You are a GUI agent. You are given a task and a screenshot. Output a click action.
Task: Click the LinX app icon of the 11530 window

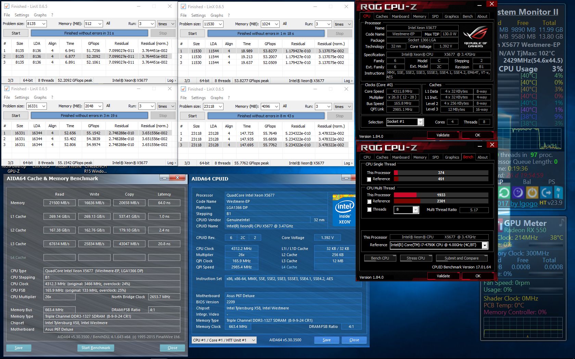pyautogui.click(x=183, y=6)
